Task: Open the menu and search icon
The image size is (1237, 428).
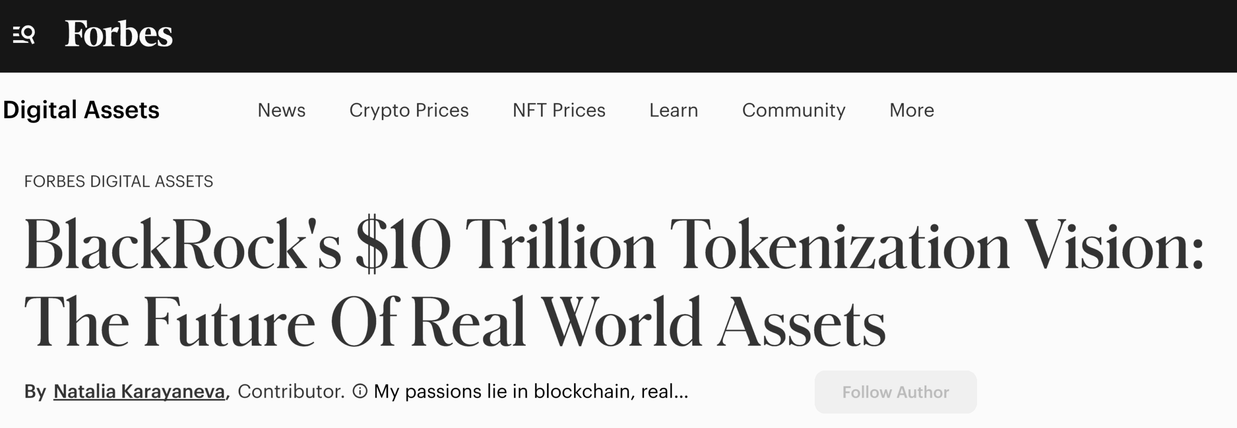Action: click(x=24, y=35)
